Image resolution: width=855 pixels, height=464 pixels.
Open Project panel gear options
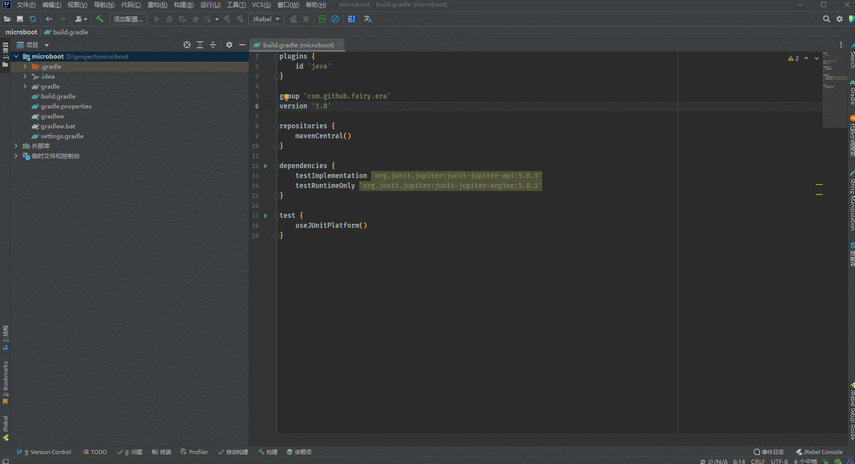[x=229, y=45]
